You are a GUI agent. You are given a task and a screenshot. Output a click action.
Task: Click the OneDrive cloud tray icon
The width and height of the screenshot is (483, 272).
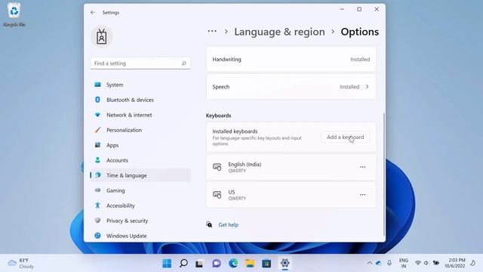pos(379,263)
